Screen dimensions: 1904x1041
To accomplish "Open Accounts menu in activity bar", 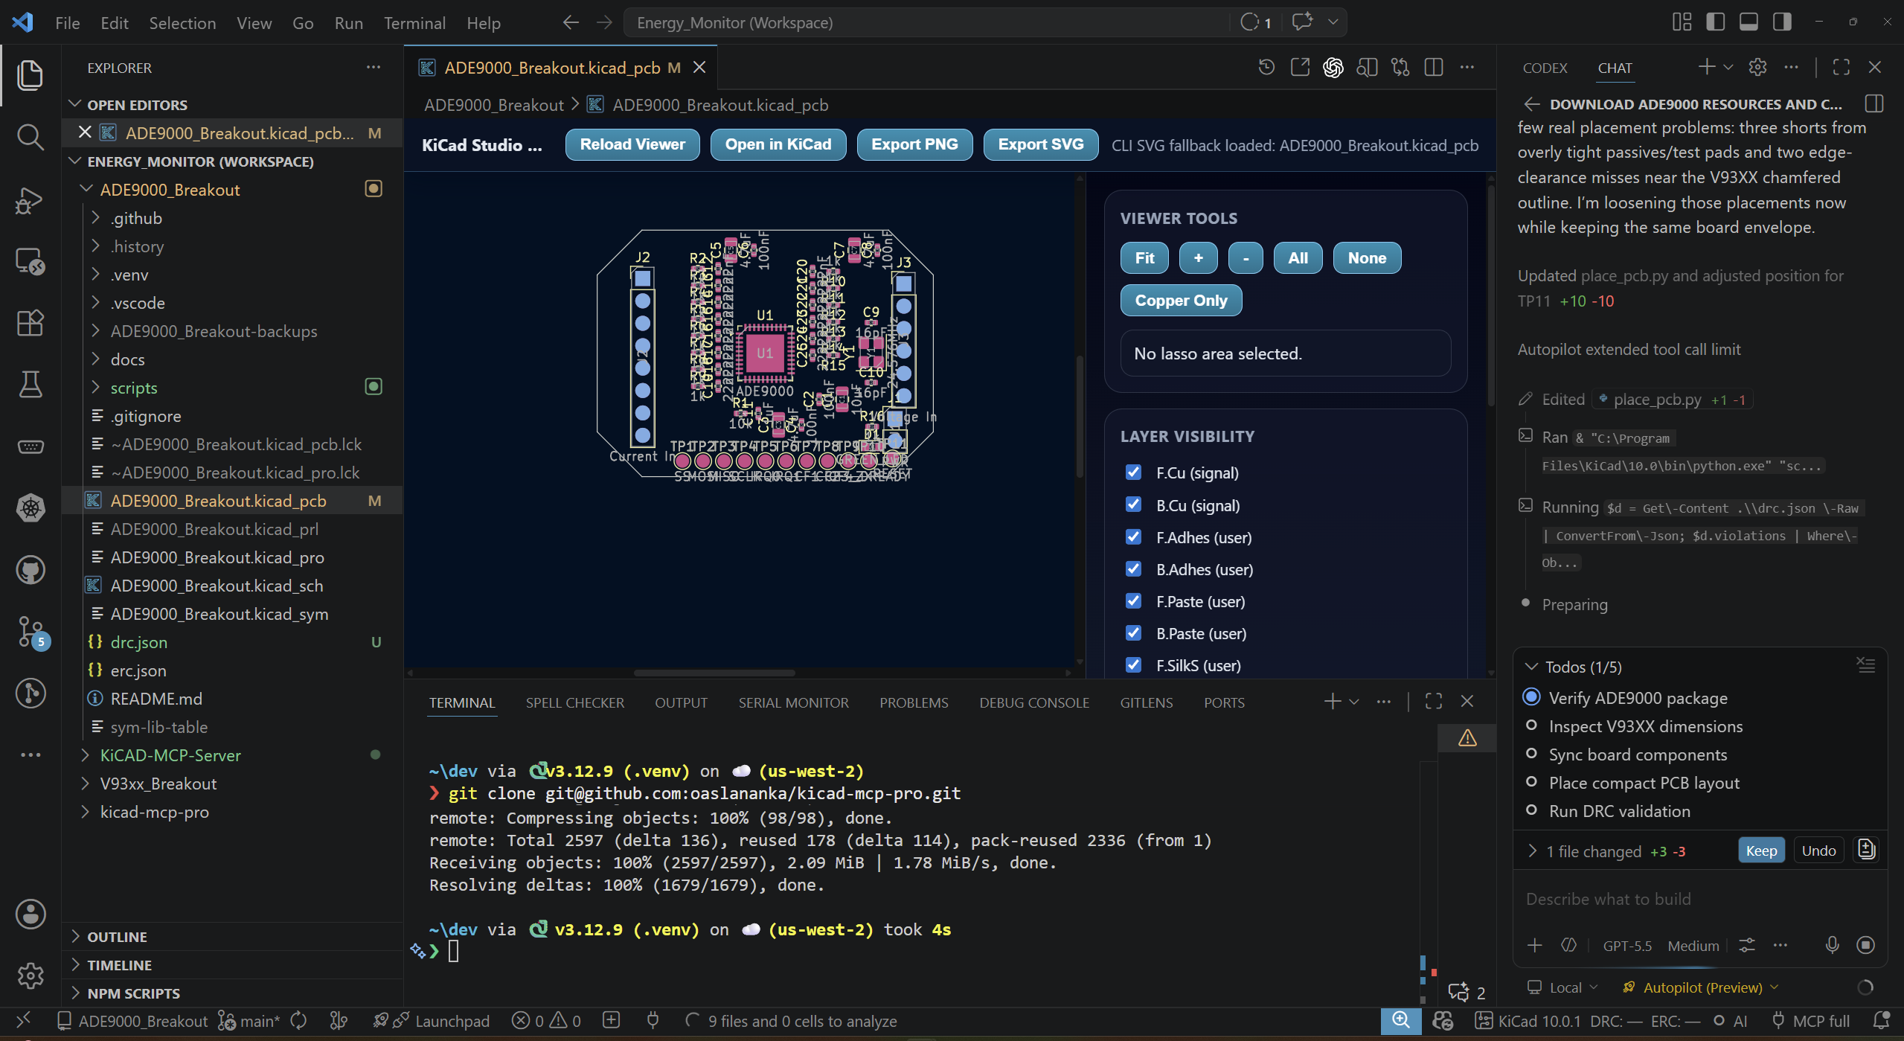I will point(30,914).
